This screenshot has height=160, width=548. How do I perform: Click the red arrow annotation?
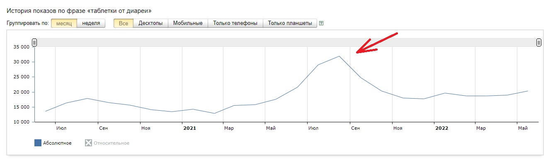(376, 43)
